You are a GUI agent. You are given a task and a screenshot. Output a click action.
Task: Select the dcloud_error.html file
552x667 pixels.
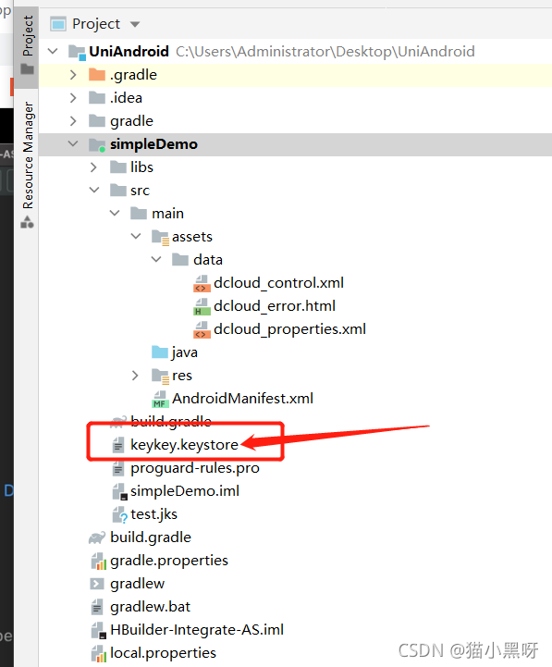coord(275,306)
